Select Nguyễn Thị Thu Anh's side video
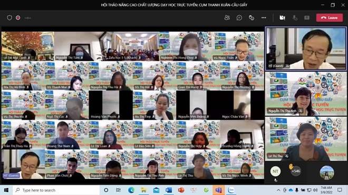348x195 pixels. click(x=306, y=94)
